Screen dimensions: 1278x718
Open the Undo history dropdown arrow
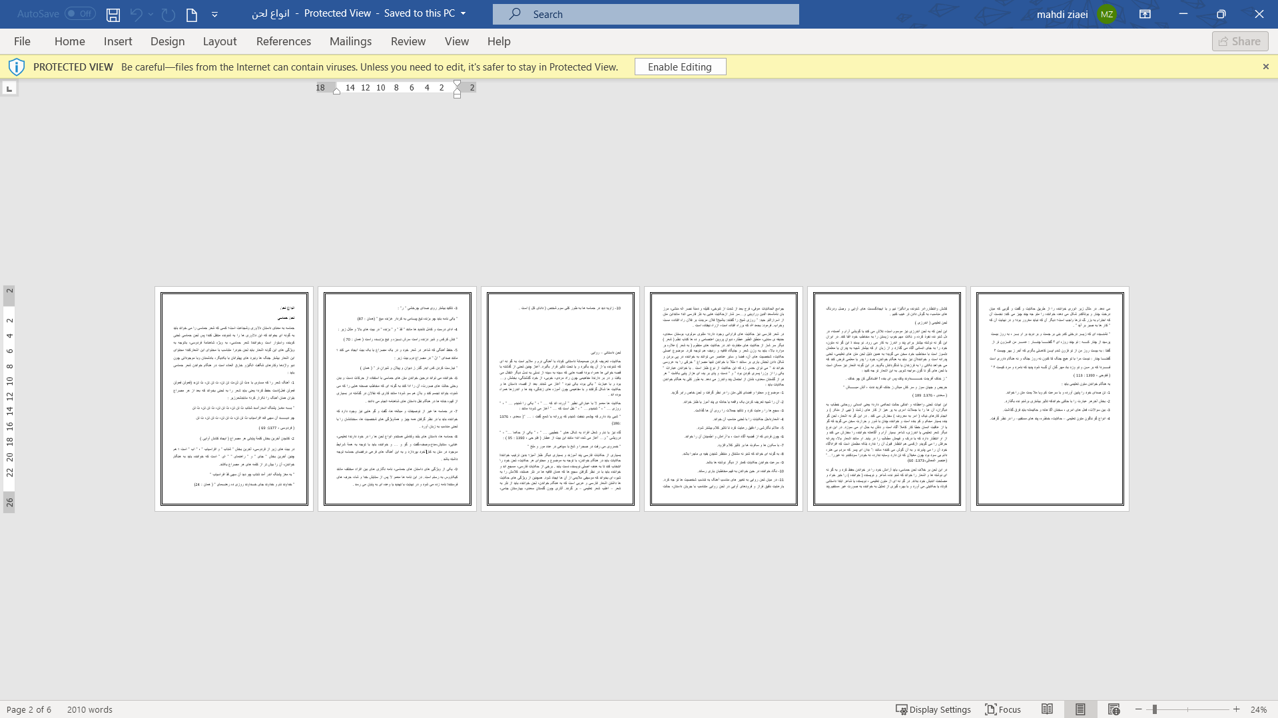(151, 14)
